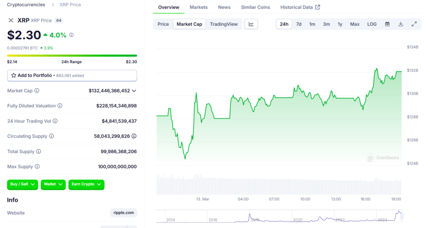Viewport: 428px width, 228px height.
Task: Click the info icon next to Market Cap
Action: click(x=37, y=91)
